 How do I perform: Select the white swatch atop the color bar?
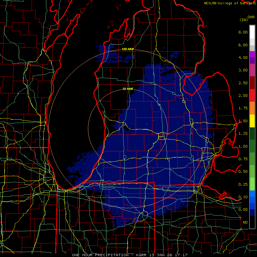(252, 32)
